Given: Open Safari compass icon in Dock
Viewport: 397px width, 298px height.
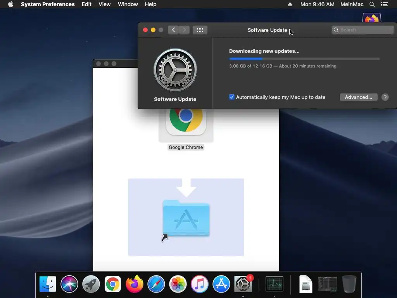Looking at the screenshot, I should point(156,284).
